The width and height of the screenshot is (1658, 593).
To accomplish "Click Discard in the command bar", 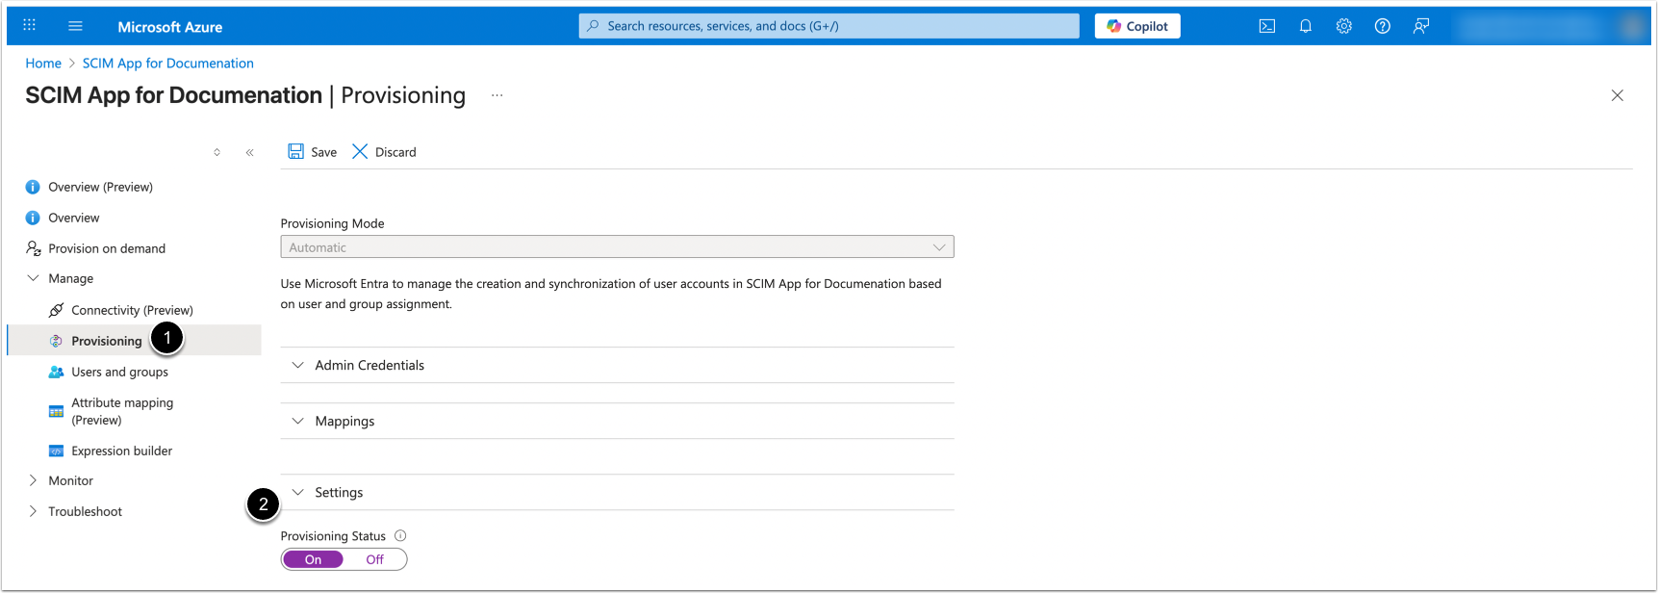I will click(384, 152).
